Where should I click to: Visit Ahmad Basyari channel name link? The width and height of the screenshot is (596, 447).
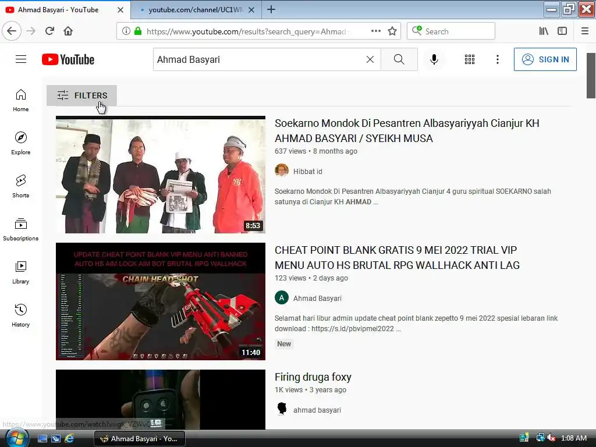tap(317, 299)
